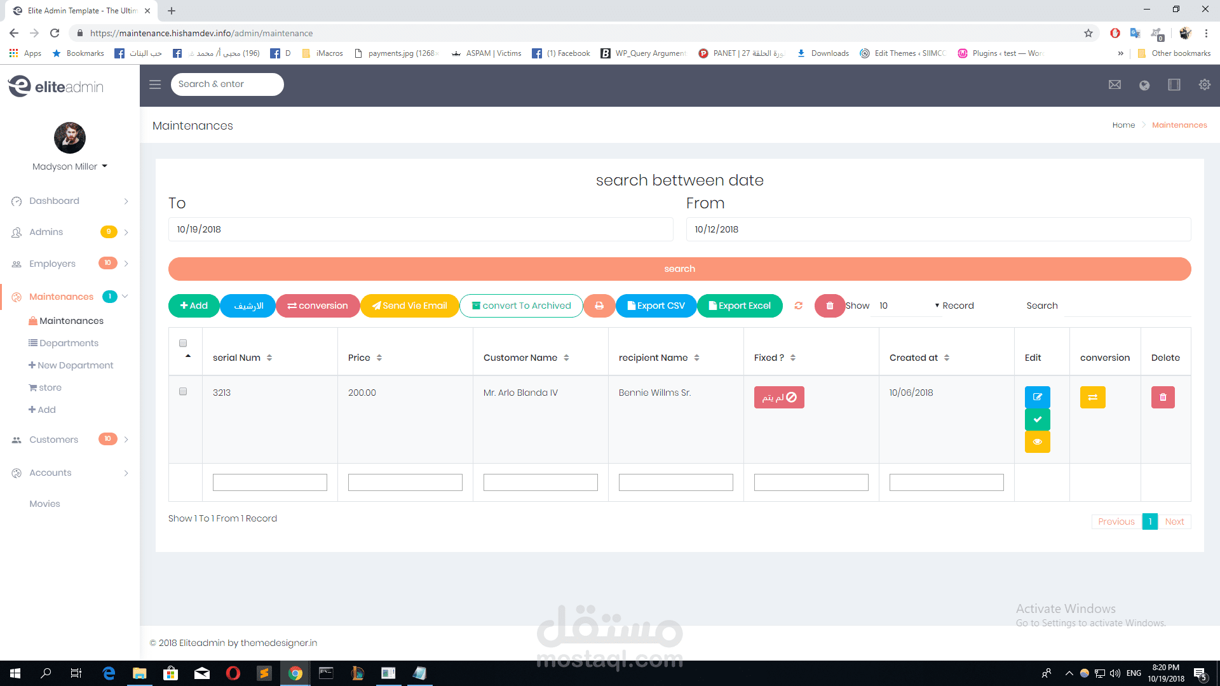The image size is (1220, 686).
Task: Click Send Vie Email button
Action: (410, 306)
